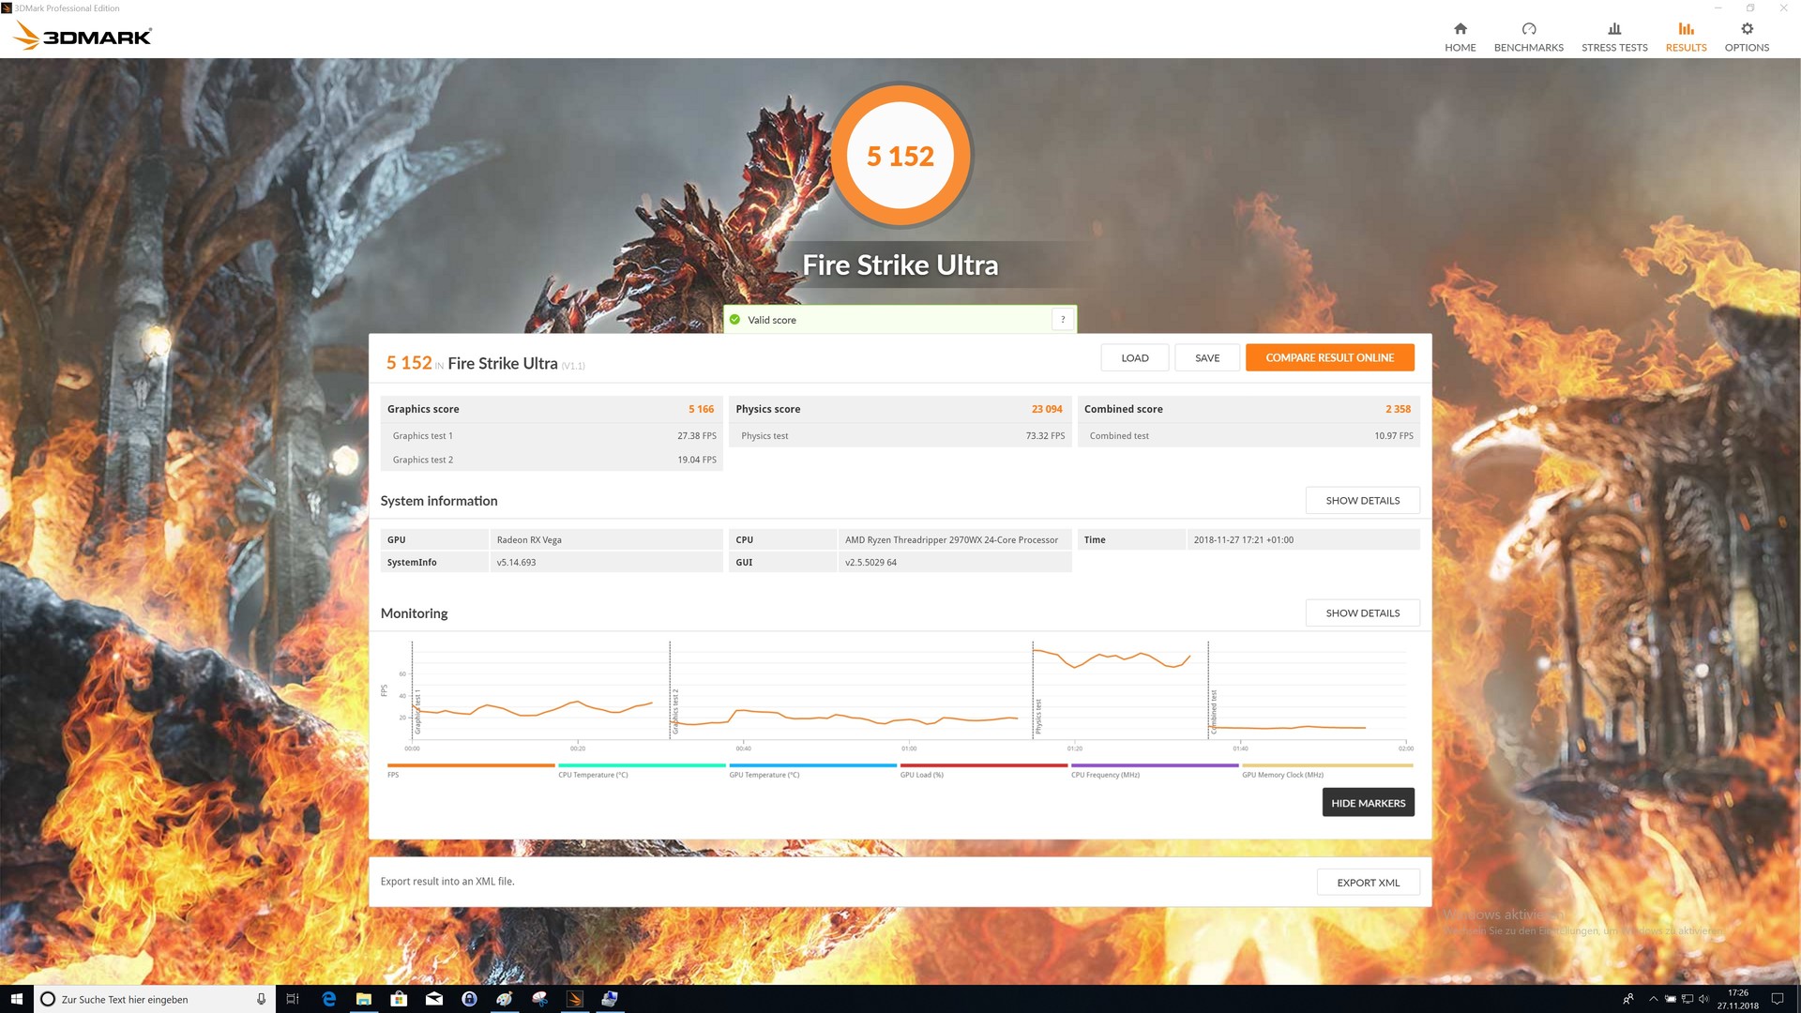Open Microsoft Edge from the taskbar
This screenshot has width=1801, height=1013.
pyautogui.click(x=329, y=999)
